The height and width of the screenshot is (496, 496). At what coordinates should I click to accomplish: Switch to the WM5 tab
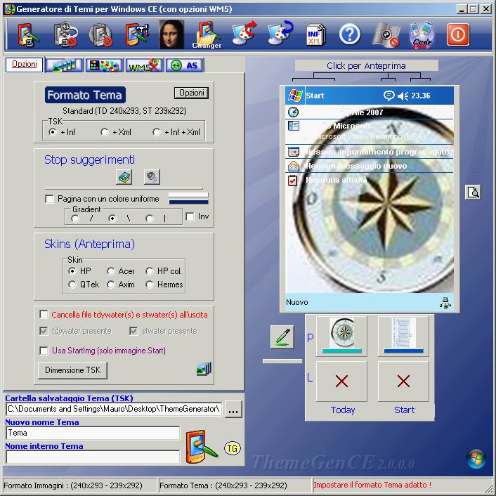tap(144, 65)
